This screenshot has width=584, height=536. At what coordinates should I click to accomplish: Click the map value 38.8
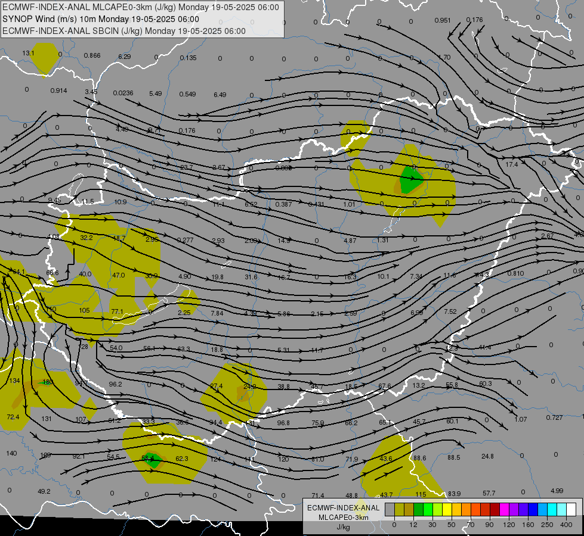[283, 387]
